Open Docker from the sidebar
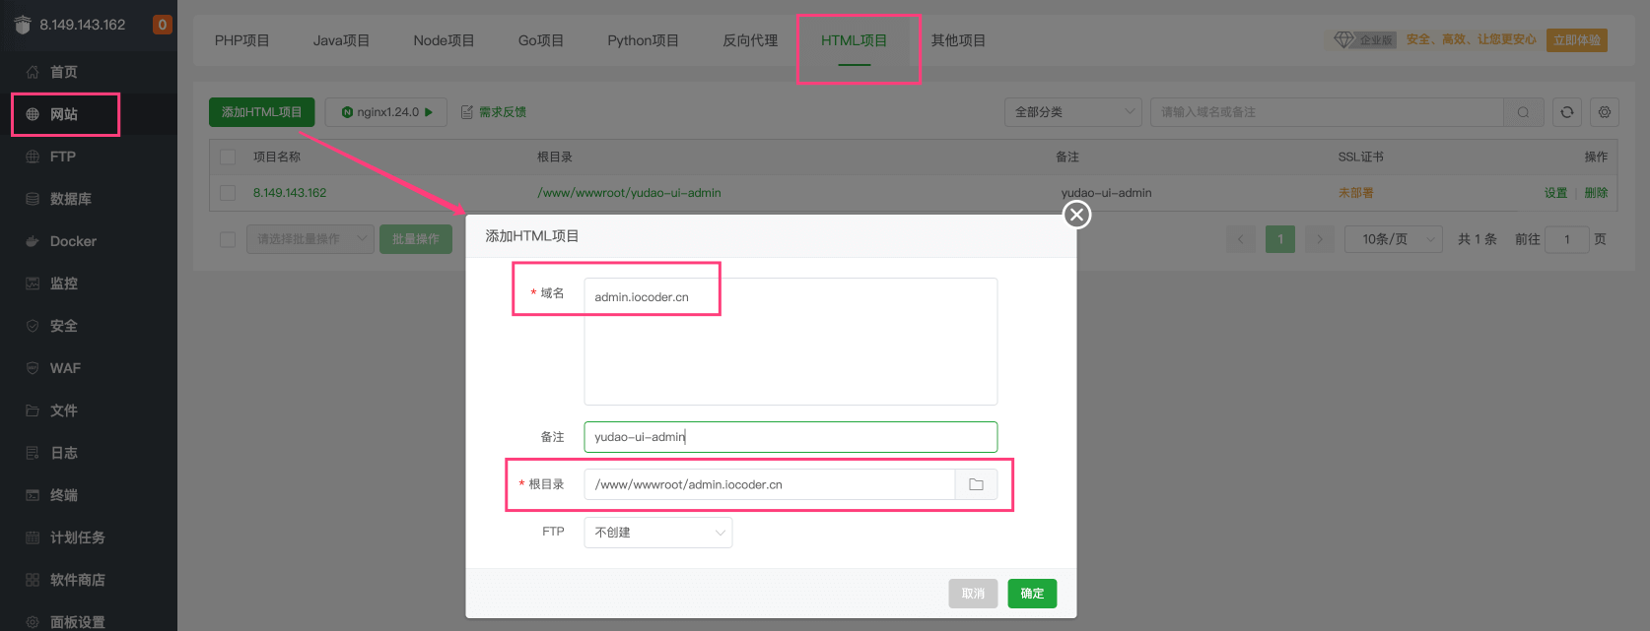Image resolution: width=1650 pixels, height=631 pixels. pos(73,241)
